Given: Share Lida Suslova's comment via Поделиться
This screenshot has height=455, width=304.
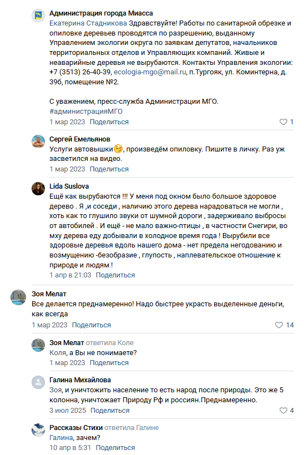Looking at the screenshot, I should coord(115,275).
